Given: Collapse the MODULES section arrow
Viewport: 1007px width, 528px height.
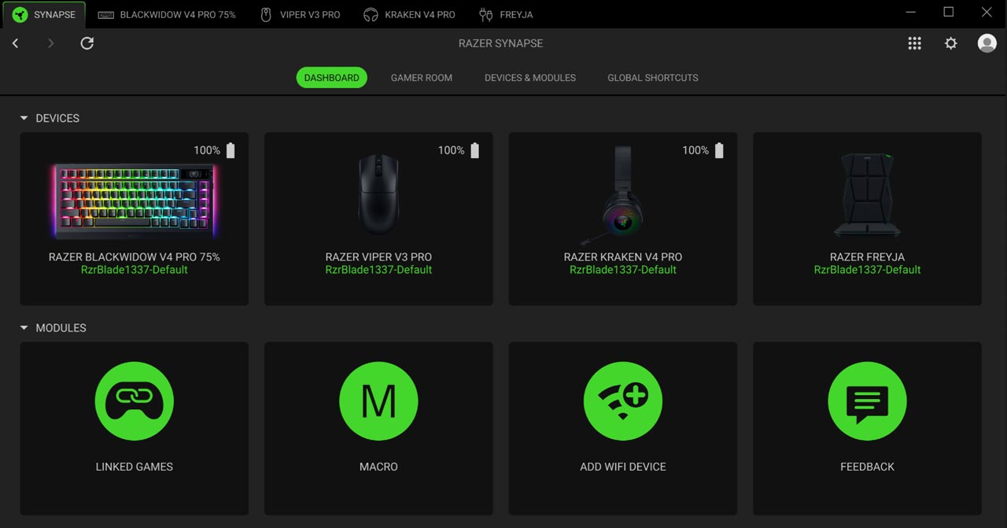Looking at the screenshot, I should coord(24,327).
